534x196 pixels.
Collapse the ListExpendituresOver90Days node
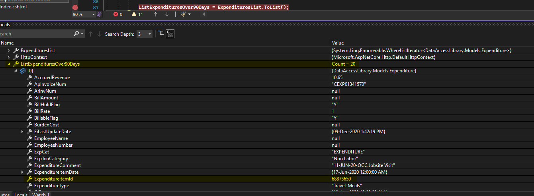pos(9,64)
